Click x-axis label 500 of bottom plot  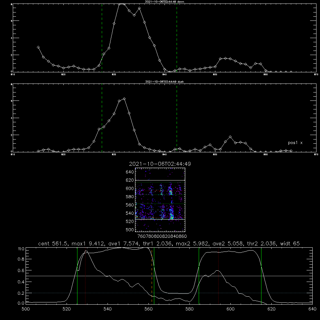pos(26,309)
